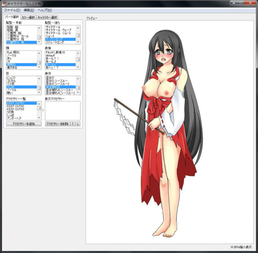The width and height of the screenshot is (258, 253).
Task: Click the 身体 list scroll-down arrow
Action: 78,92
